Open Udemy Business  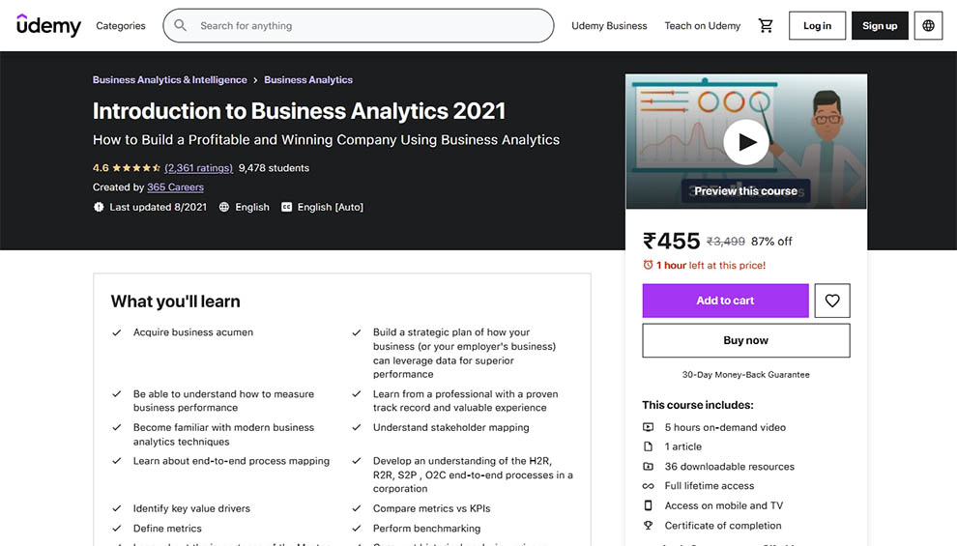(x=609, y=26)
